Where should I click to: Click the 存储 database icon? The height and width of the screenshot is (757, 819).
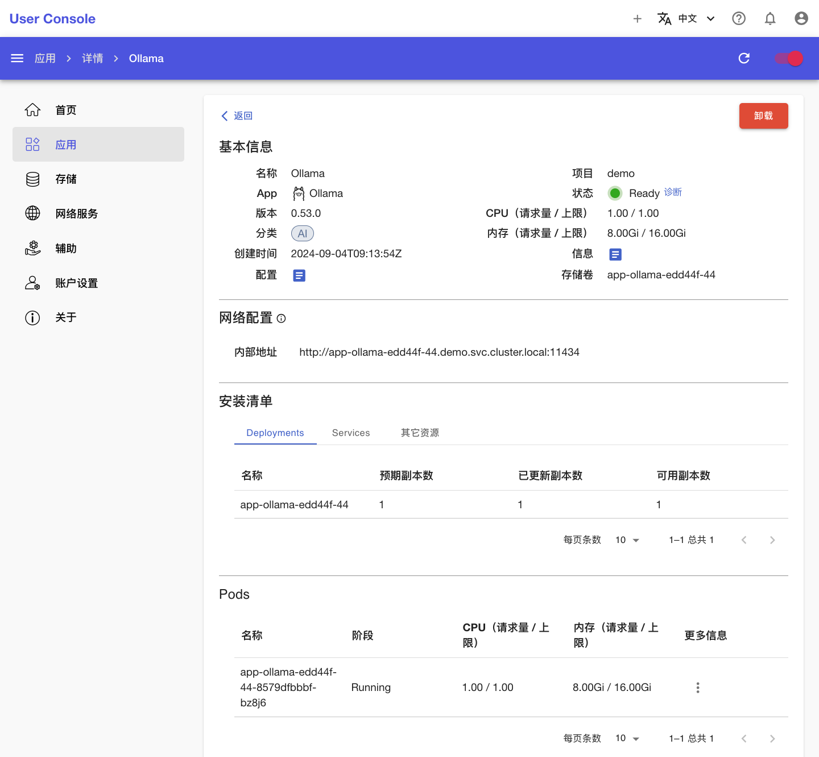point(32,179)
